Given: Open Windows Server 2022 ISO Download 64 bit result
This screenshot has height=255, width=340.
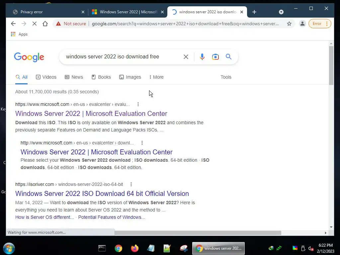Looking at the screenshot, I should pos(102,194).
